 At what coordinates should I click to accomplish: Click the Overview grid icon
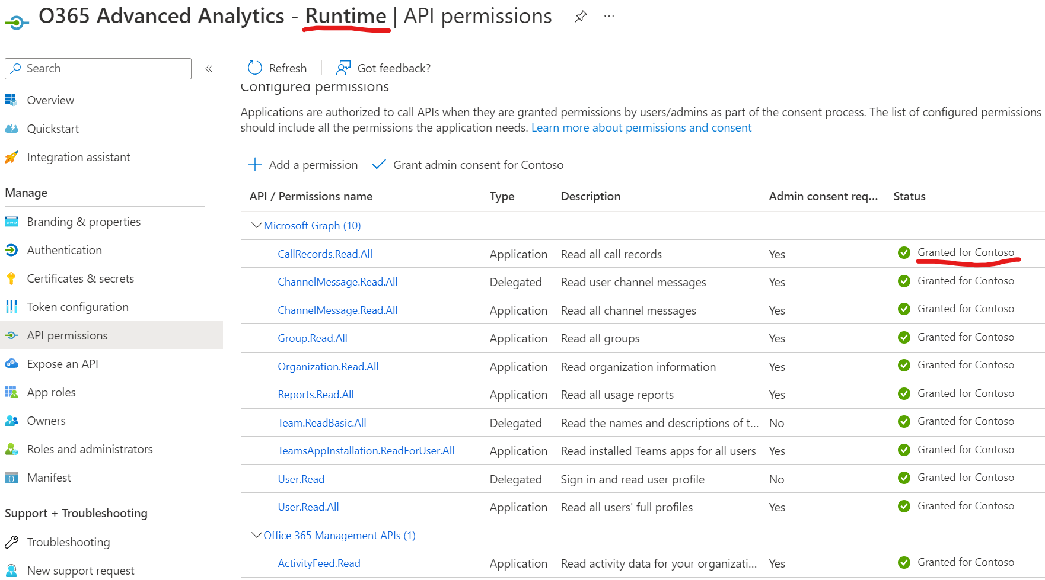click(x=11, y=100)
